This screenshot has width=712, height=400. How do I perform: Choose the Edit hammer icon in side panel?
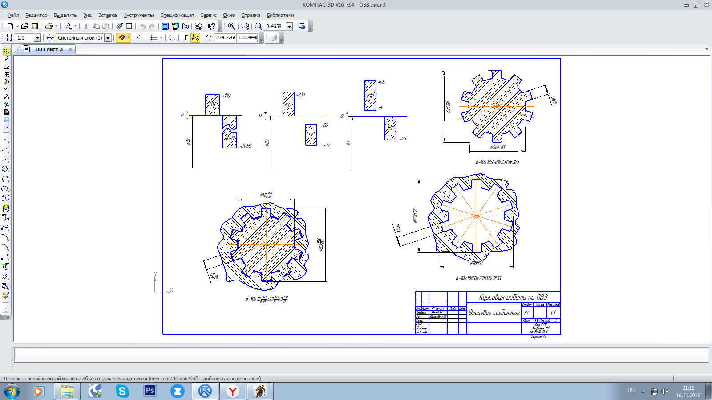pos(6,82)
